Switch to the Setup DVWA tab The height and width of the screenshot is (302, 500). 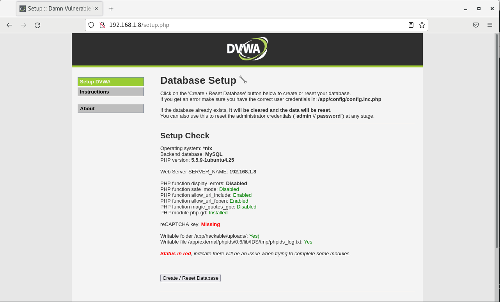click(x=59, y=8)
